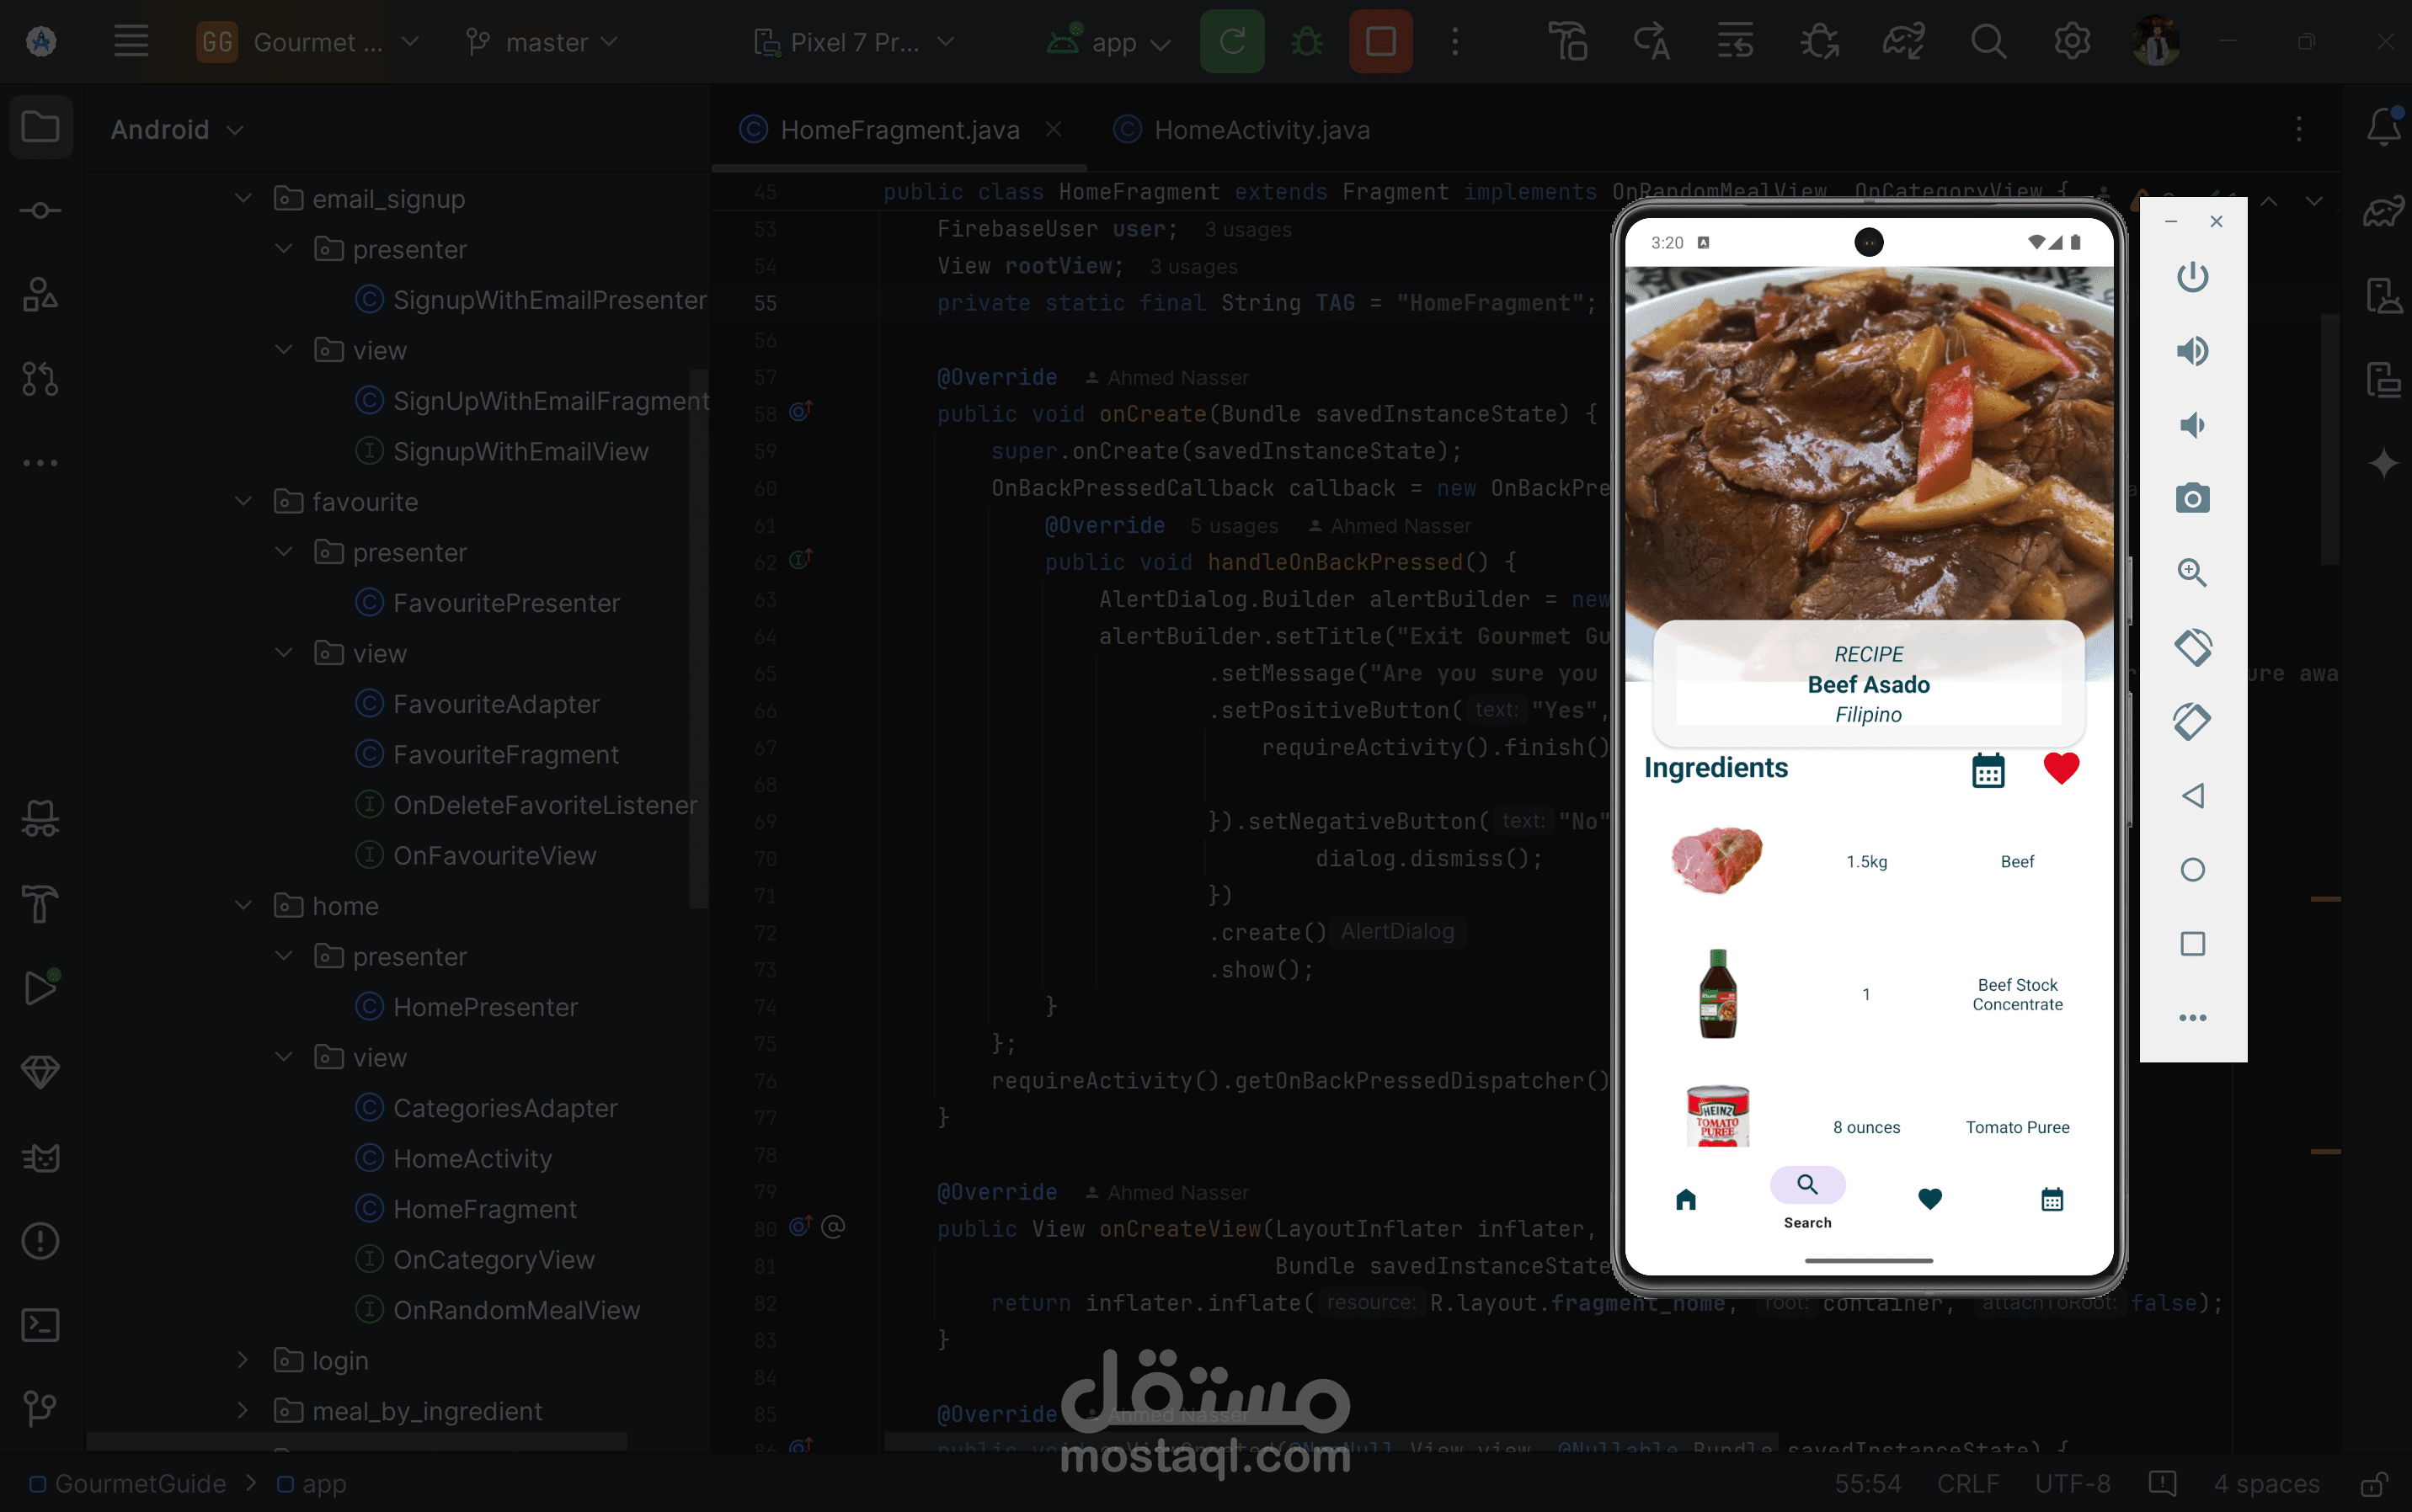Click the red Stop app button
Viewport: 2412px width, 1512px height.
click(1379, 42)
